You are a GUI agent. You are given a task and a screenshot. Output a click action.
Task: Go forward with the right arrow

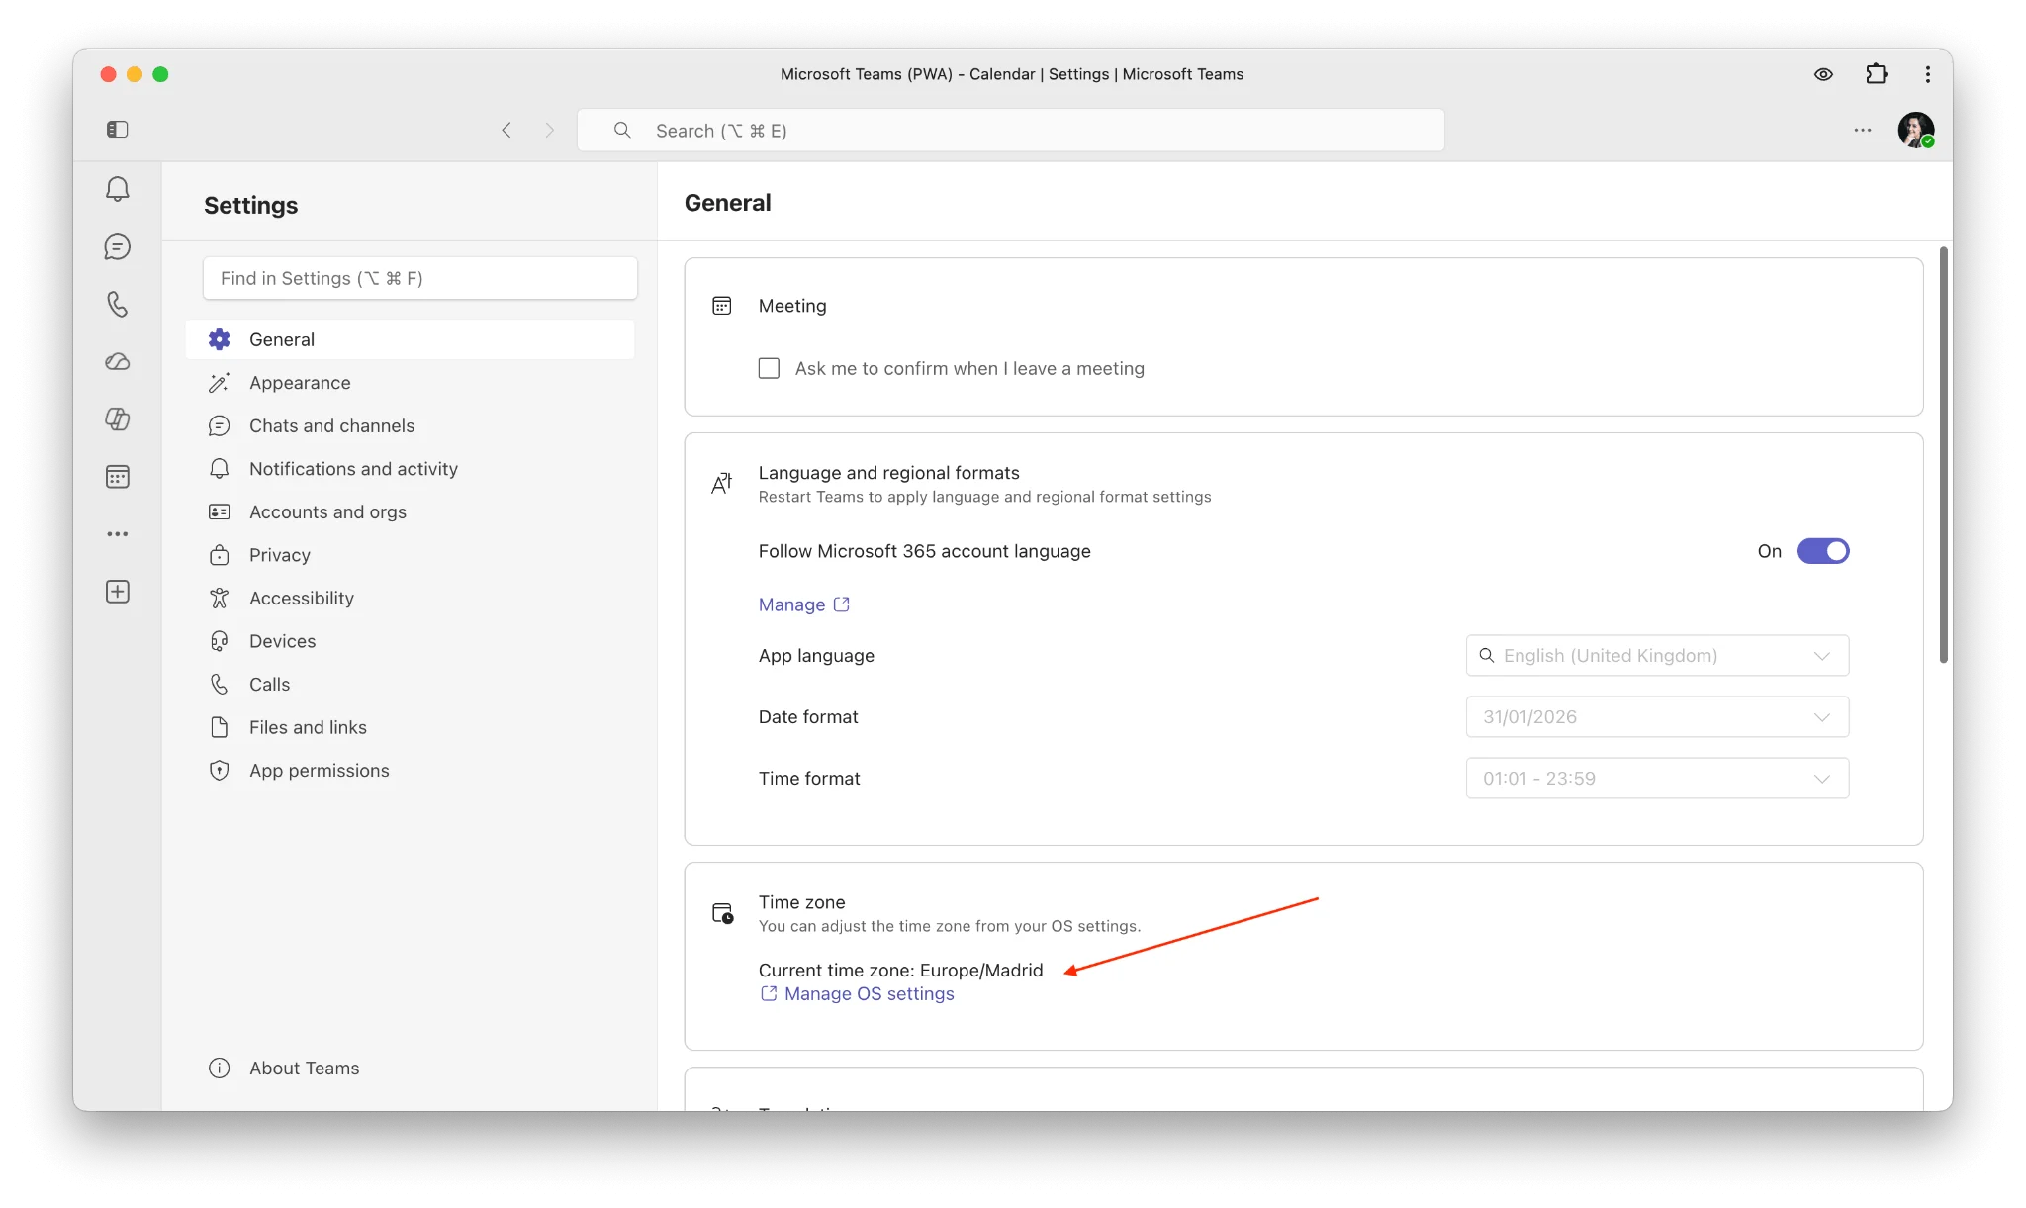click(x=550, y=130)
